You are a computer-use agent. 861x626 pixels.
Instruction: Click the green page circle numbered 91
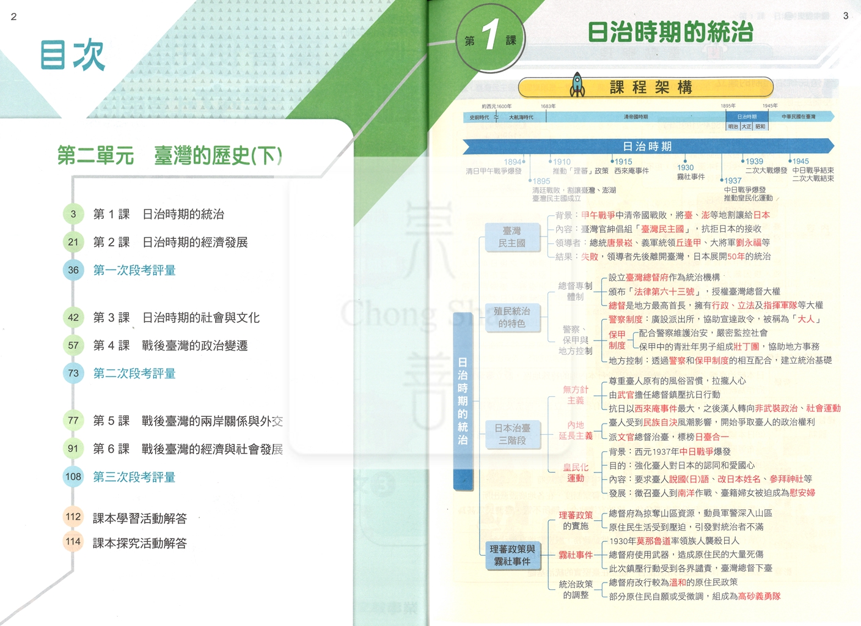click(73, 449)
